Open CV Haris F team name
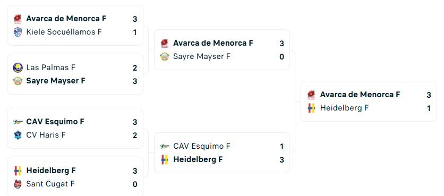 (46, 135)
